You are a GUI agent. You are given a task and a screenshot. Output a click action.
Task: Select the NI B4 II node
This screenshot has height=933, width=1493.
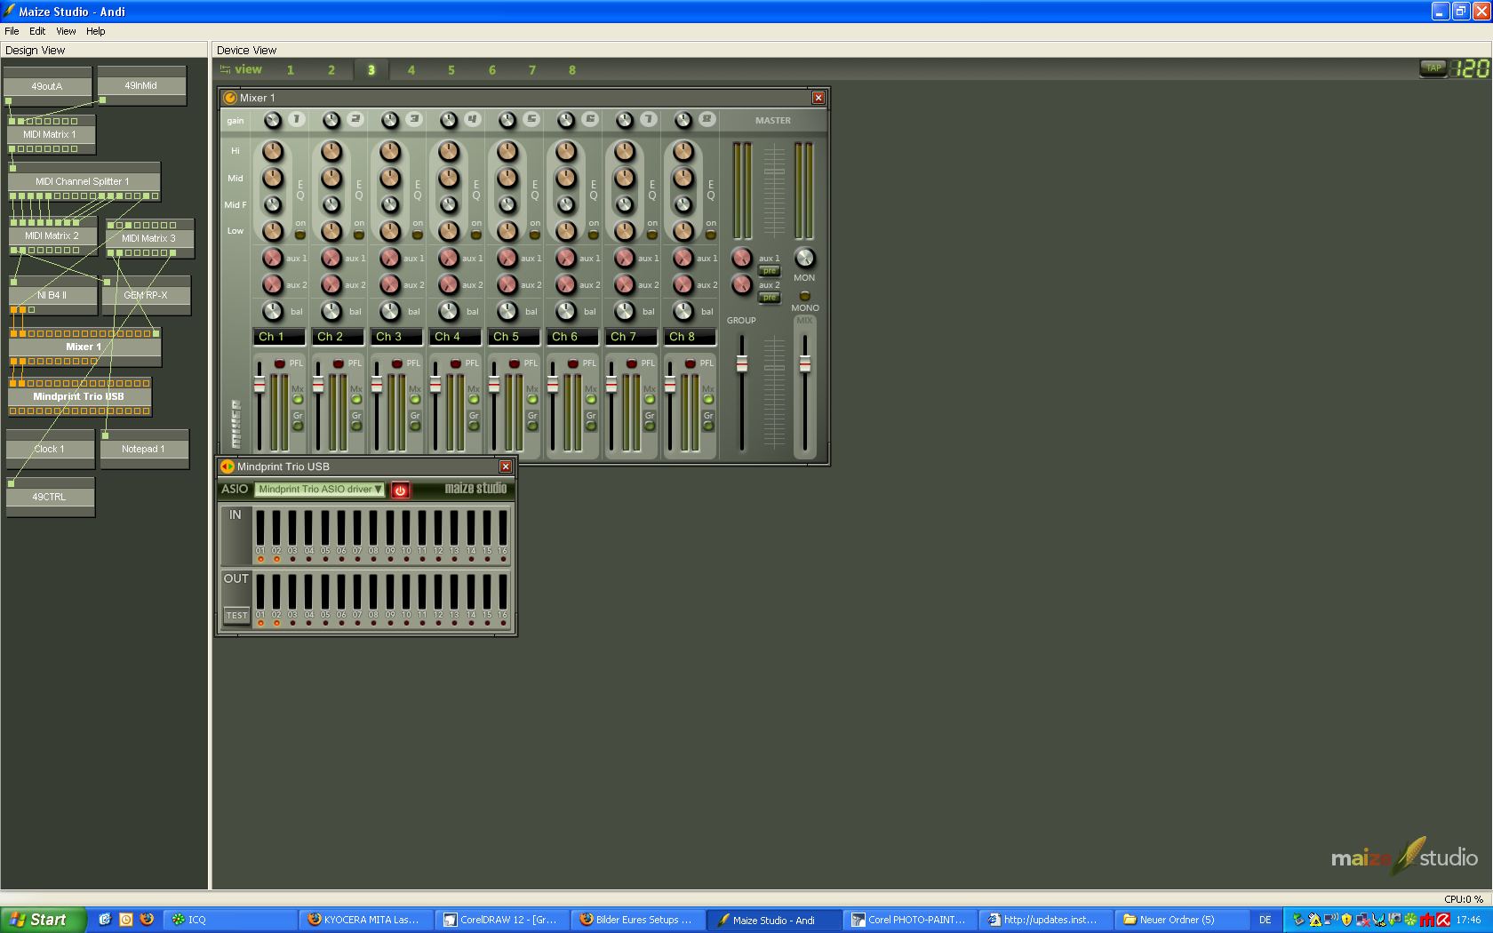point(52,295)
